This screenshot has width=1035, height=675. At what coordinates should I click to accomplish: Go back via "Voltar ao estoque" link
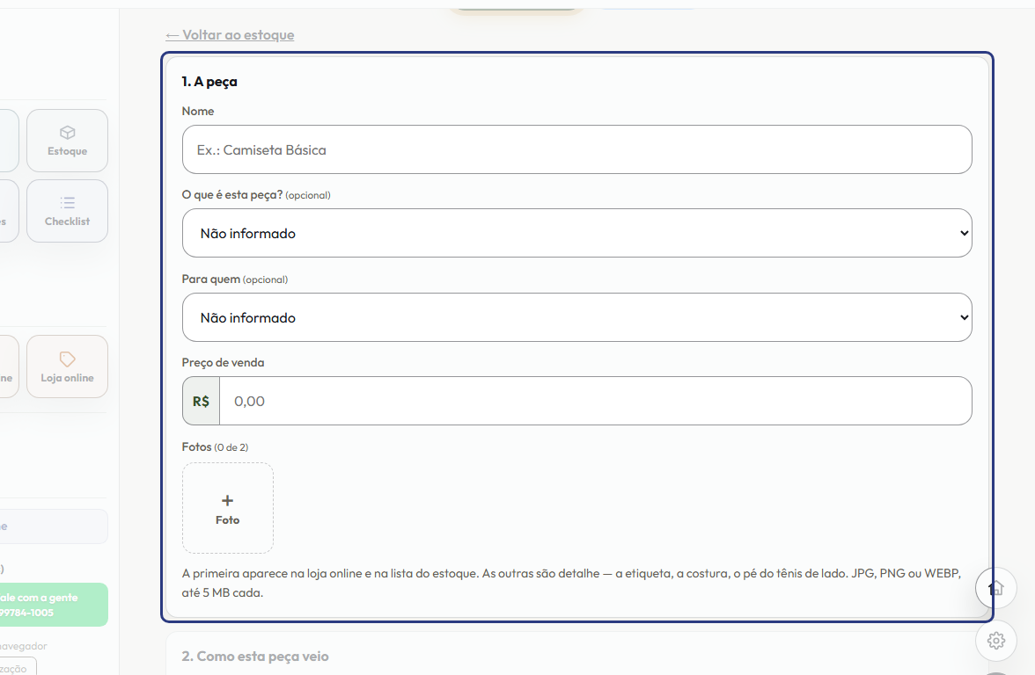[x=230, y=35]
